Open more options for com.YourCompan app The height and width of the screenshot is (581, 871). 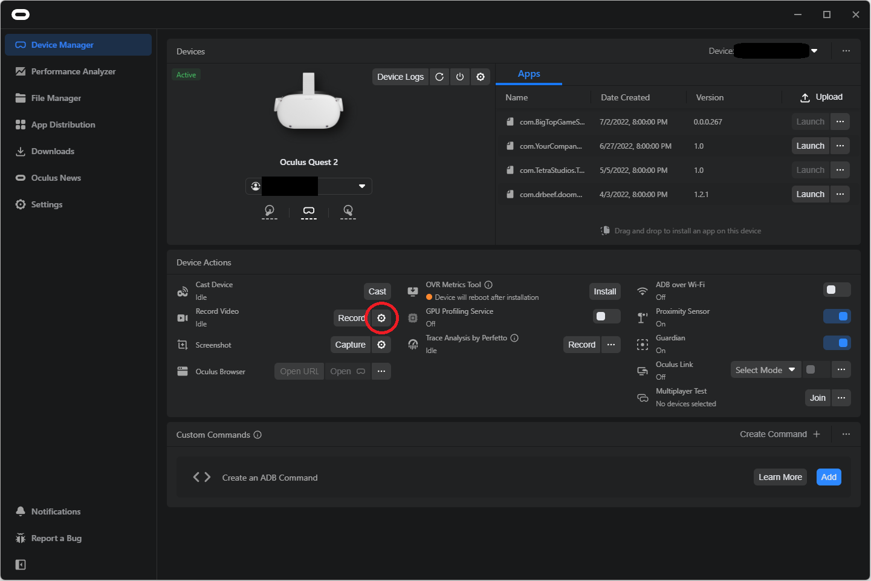840,146
